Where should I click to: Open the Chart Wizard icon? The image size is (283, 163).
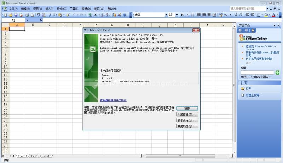coord(114,15)
